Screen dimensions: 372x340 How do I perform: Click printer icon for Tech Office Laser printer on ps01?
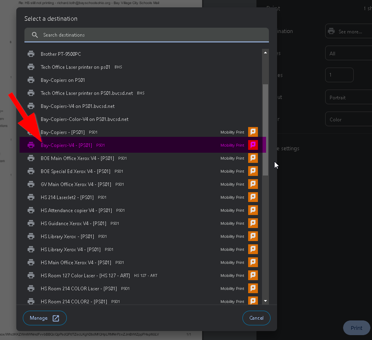pyautogui.click(x=31, y=67)
